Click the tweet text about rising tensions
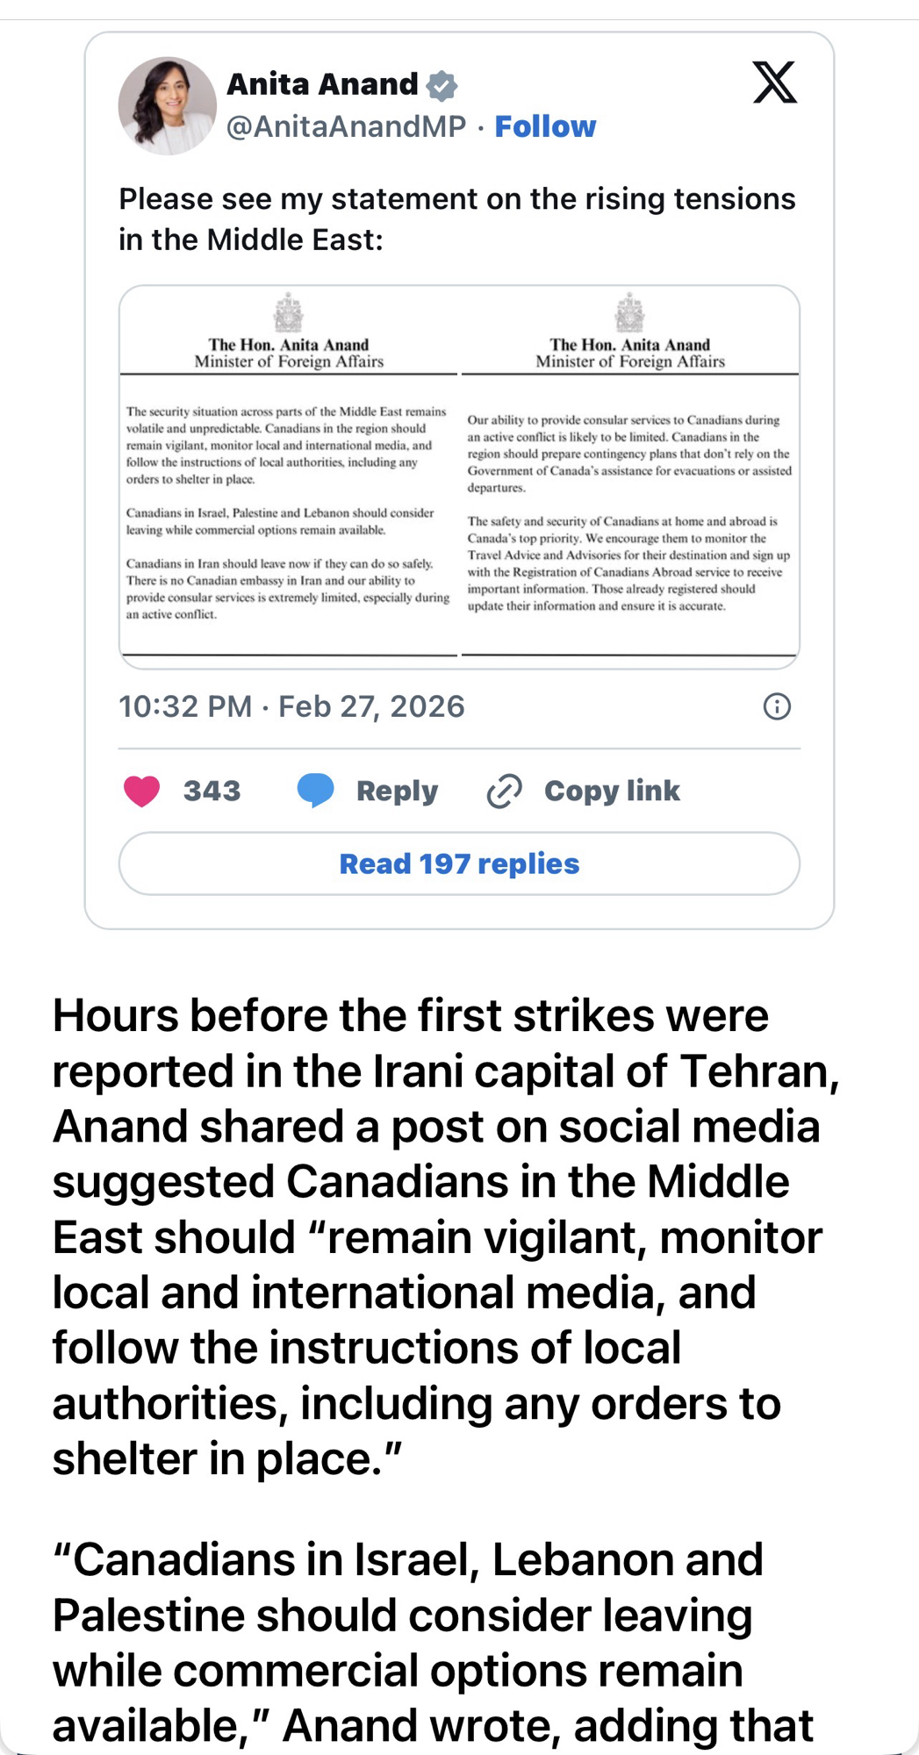Image resolution: width=919 pixels, height=1755 pixels. [456, 219]
